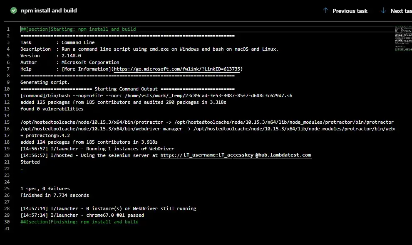Jump to the Next task label
This screenshot has width=412, height=245.
pyautogui.click(x=401, y=11)
